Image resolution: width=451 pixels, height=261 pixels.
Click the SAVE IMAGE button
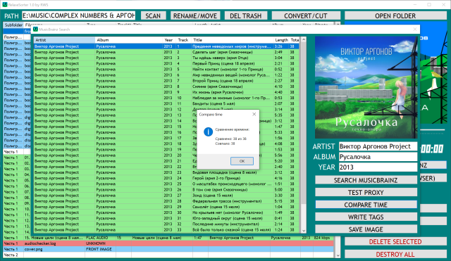click(366, 229)
